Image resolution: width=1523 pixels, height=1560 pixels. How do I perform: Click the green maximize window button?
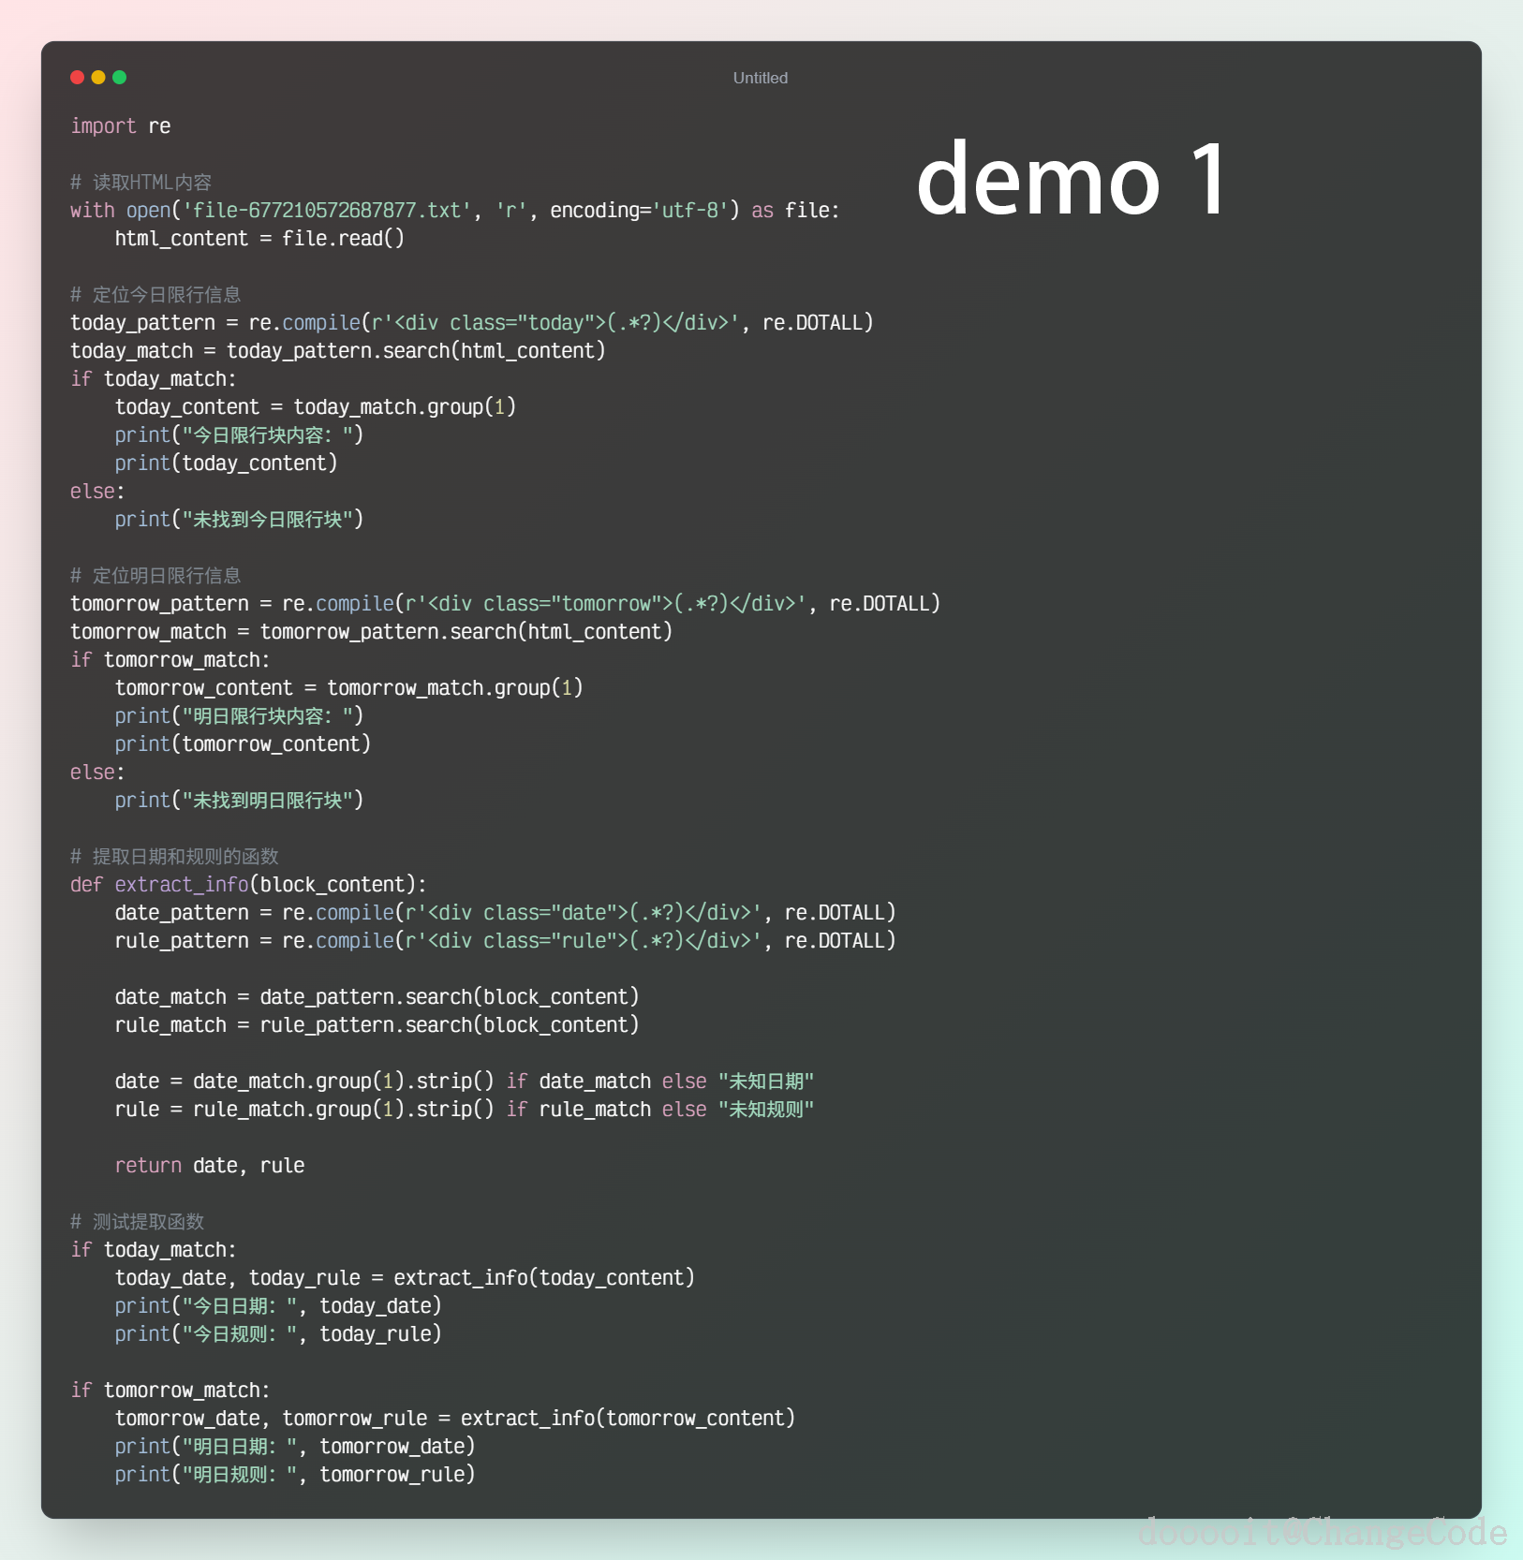120,78
